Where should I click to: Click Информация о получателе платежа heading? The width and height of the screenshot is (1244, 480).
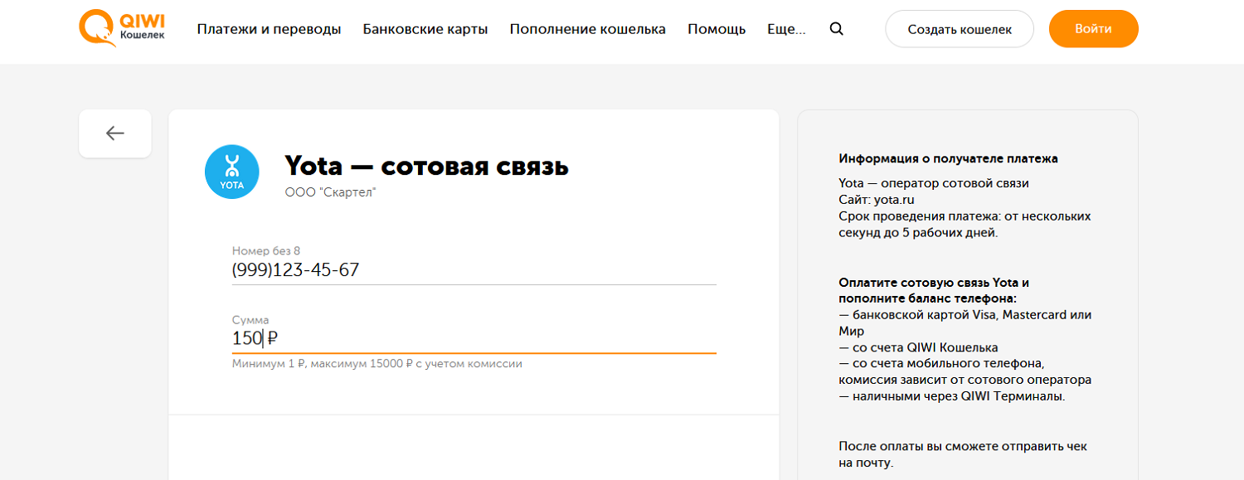click(x=948, y=158)
